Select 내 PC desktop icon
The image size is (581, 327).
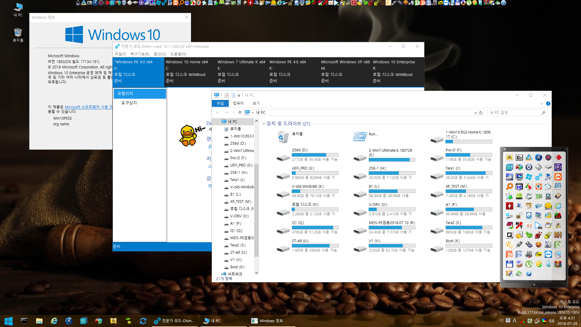click(18, 10)
